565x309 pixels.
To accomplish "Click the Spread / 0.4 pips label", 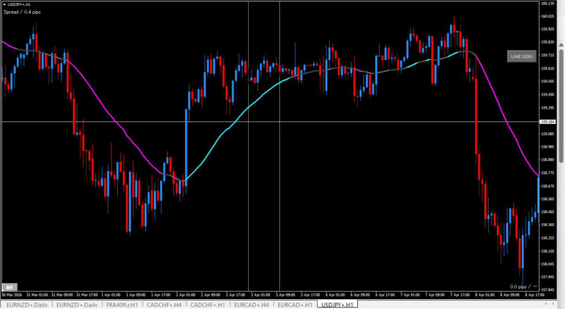I will [x=22, y=12].
